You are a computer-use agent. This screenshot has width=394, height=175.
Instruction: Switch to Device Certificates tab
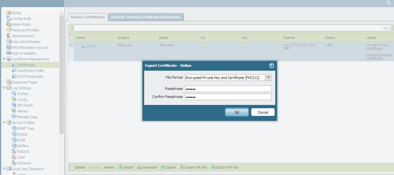[87, 17]
